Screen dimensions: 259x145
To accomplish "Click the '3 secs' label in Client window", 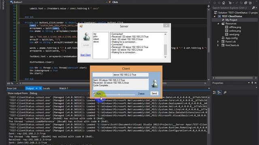I will click(141, 93).
